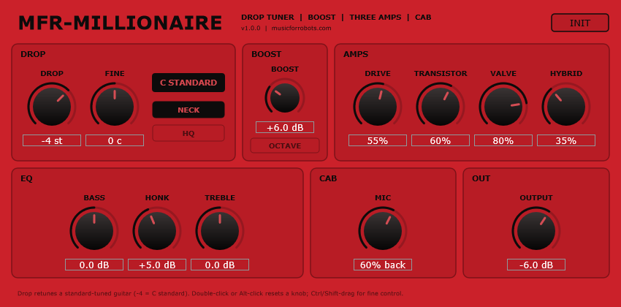Screen dimensions: 621x307
Task: Select the C STANDARD tuning button
Action: (188, 83)
